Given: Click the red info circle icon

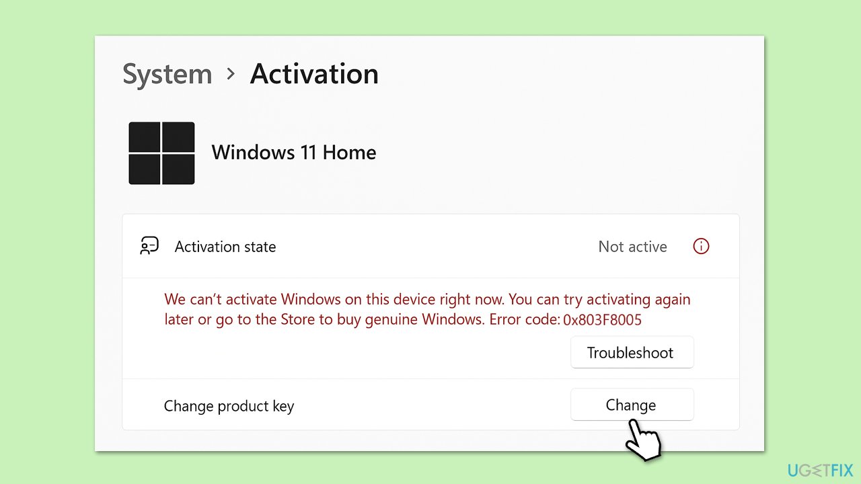Looking at the screenshot, I should click(x=701, y=247).
